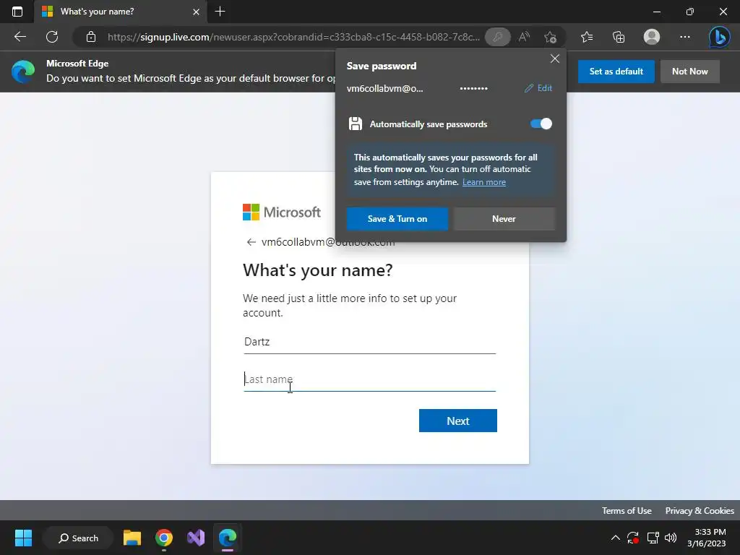Choose Never in Save password popup

tap(504, 218)
